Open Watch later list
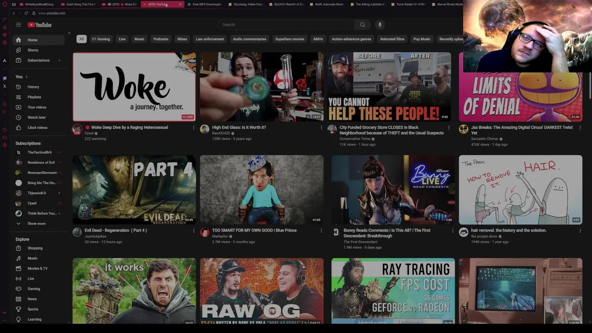The width and height of the screenshot is (592, 333). point(39,117)
